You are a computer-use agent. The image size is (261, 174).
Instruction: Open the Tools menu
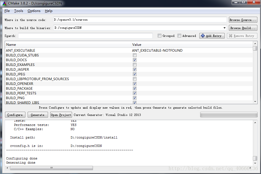pyautogui.click(x=18, y=11)
